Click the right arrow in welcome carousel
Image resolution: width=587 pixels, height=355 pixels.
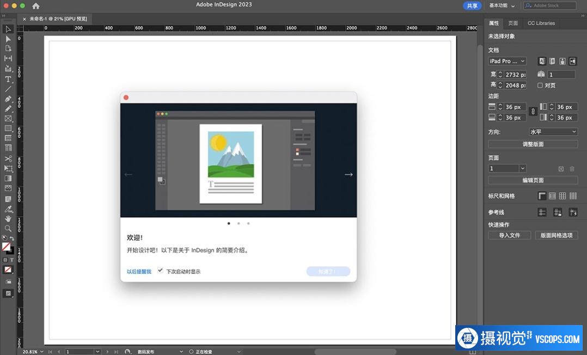(x=348, y=174)
